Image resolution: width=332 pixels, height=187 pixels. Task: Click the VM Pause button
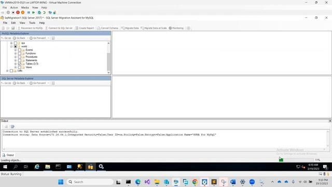[29, 12]
